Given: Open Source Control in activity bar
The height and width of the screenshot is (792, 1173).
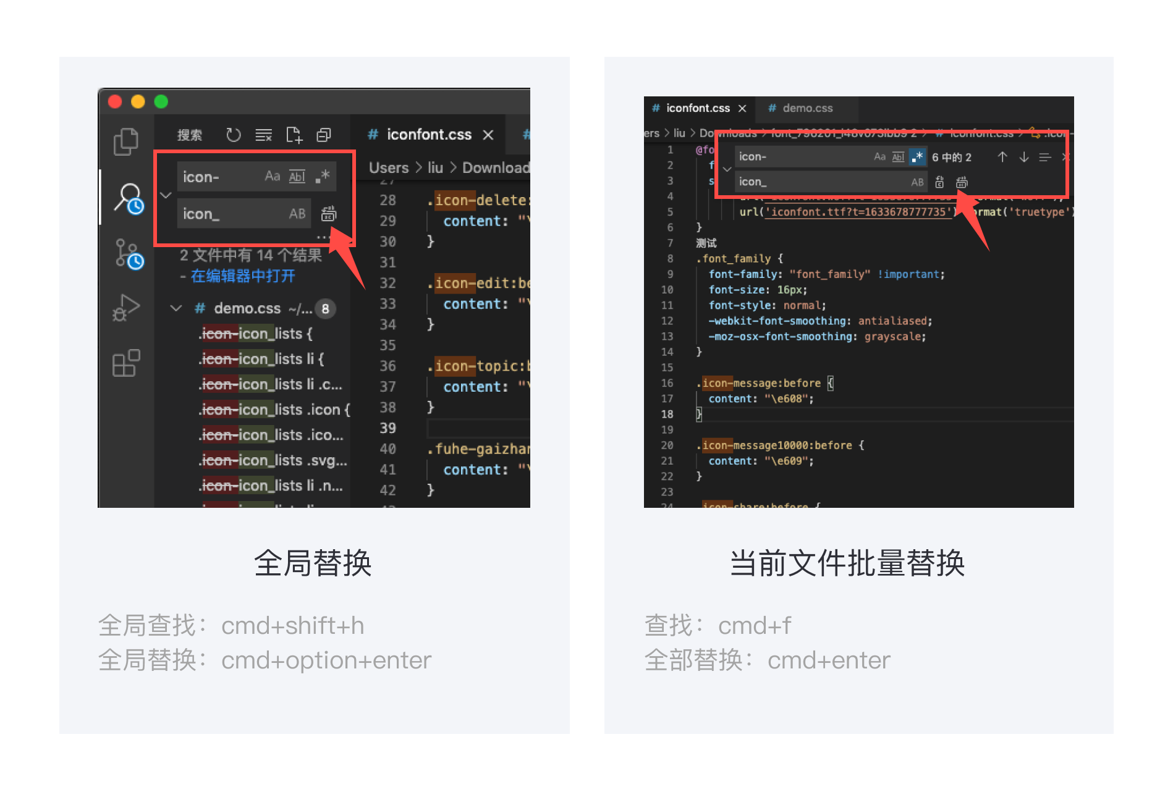Looking at the screenshot, I should point(129,254).
